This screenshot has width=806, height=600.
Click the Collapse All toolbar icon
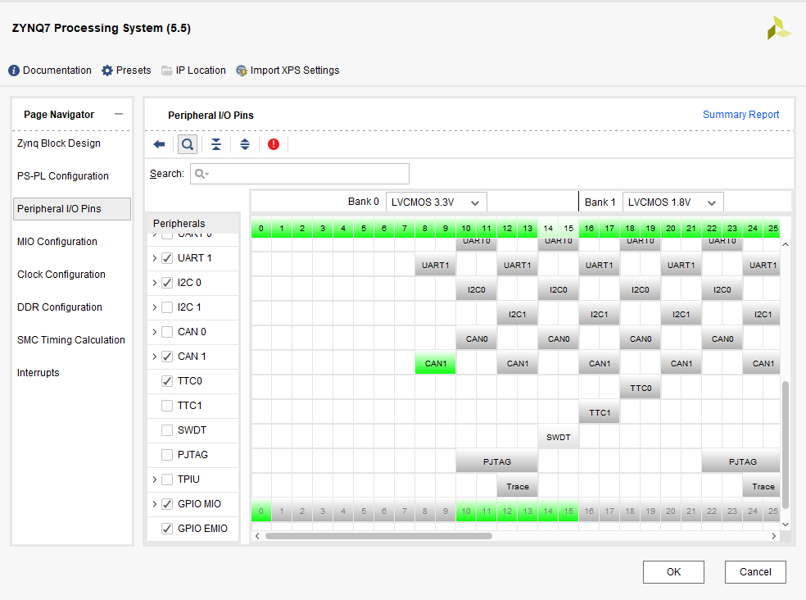[216, 144]
